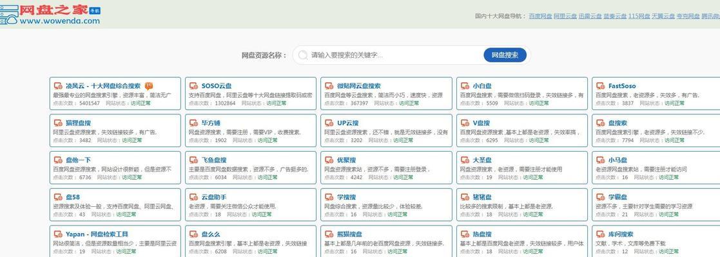Image resolution: width=720 pixels, height=257 pixels.
Task: Click the icon beside V盘搜
Action: (465, 123)
